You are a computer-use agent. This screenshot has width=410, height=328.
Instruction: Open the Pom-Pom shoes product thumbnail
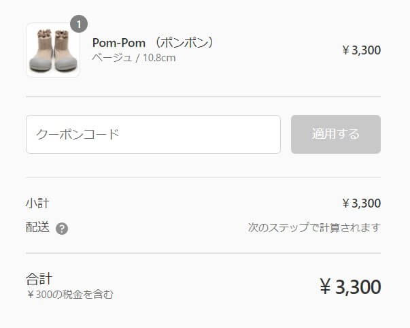[53, 50]
